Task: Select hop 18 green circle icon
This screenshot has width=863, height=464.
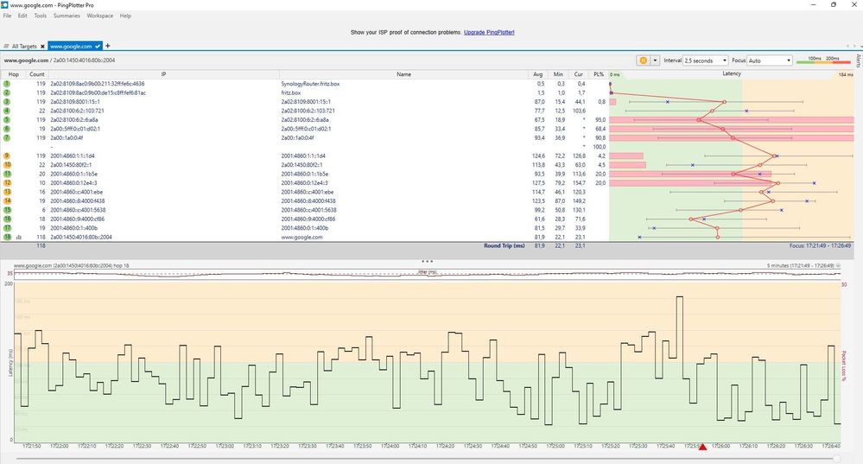Action: [7, 238]
